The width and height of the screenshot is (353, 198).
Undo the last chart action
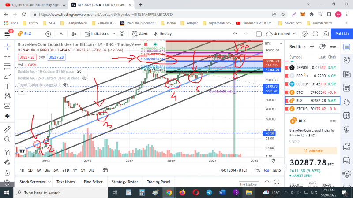[x=235, y=33]
